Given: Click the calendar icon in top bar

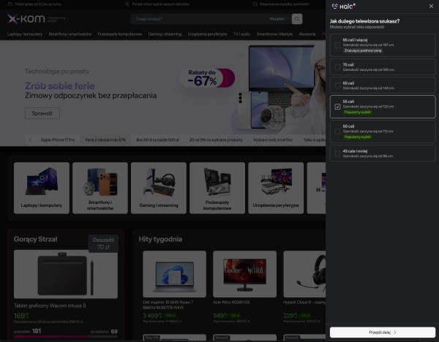Looking at the screenshot, I should (x=10, y=4).
